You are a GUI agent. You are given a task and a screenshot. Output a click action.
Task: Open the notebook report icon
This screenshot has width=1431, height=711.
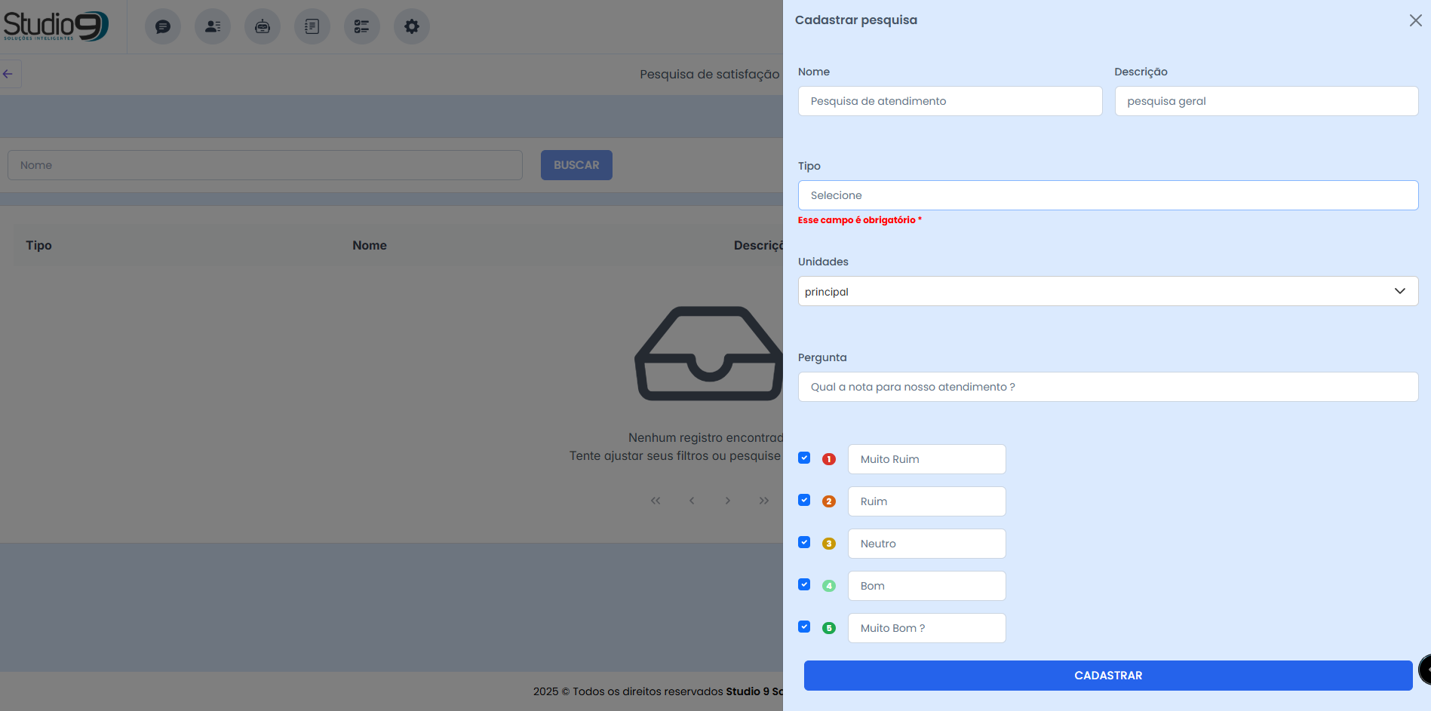tap(312, 27)
